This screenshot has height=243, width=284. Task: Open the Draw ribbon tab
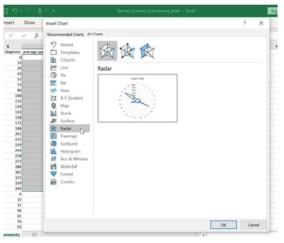(x=30, y=23)
